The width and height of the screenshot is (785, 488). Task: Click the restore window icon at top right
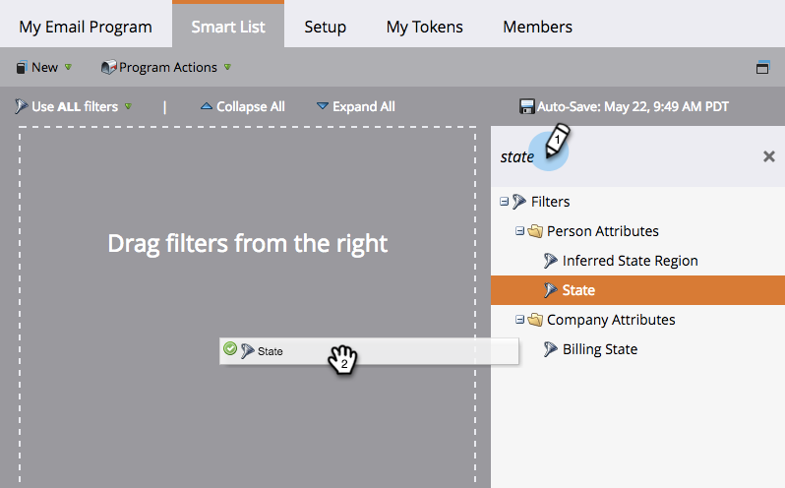click(762, 68)
